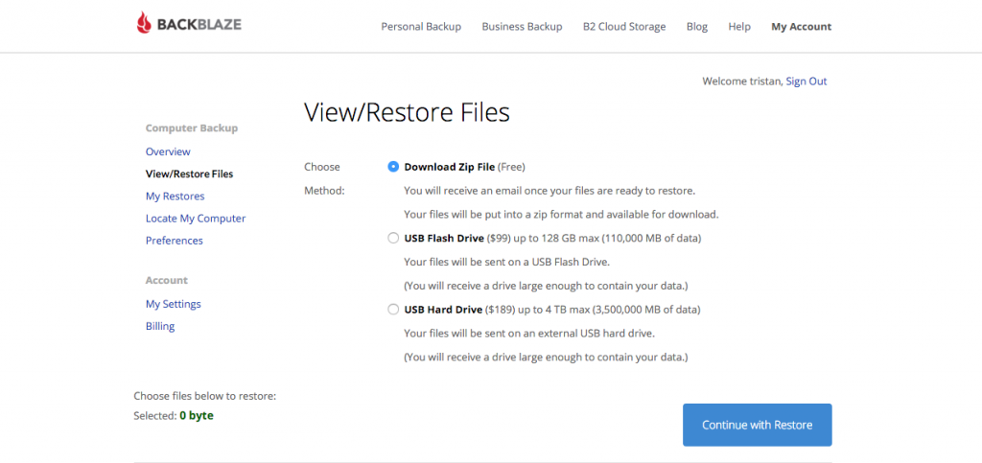
Task: Click the 'Account' sidebar section heading
Action: (167, 280)
